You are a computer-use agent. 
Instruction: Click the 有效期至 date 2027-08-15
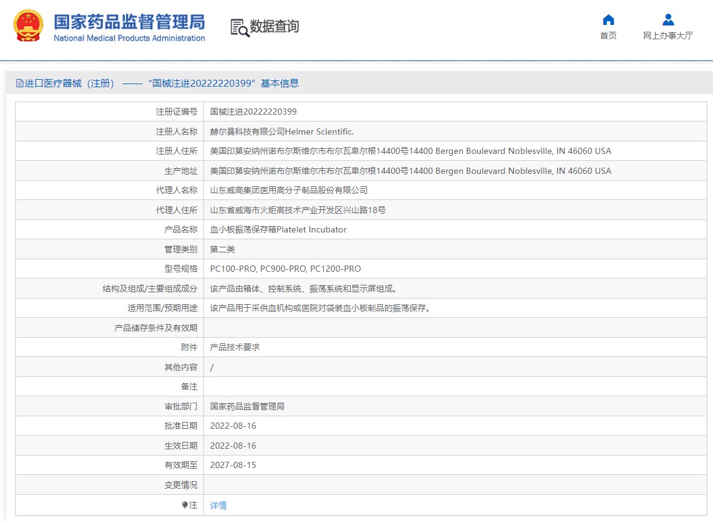(233, 465)
